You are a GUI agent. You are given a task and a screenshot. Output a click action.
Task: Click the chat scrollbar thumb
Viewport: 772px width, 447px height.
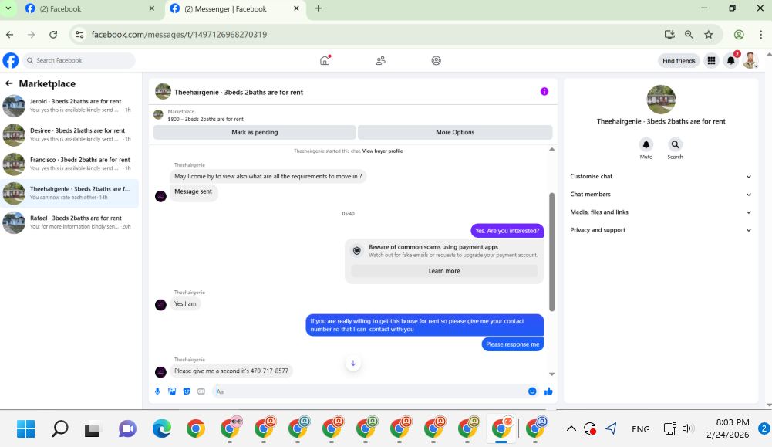click(x=552, y=252)
